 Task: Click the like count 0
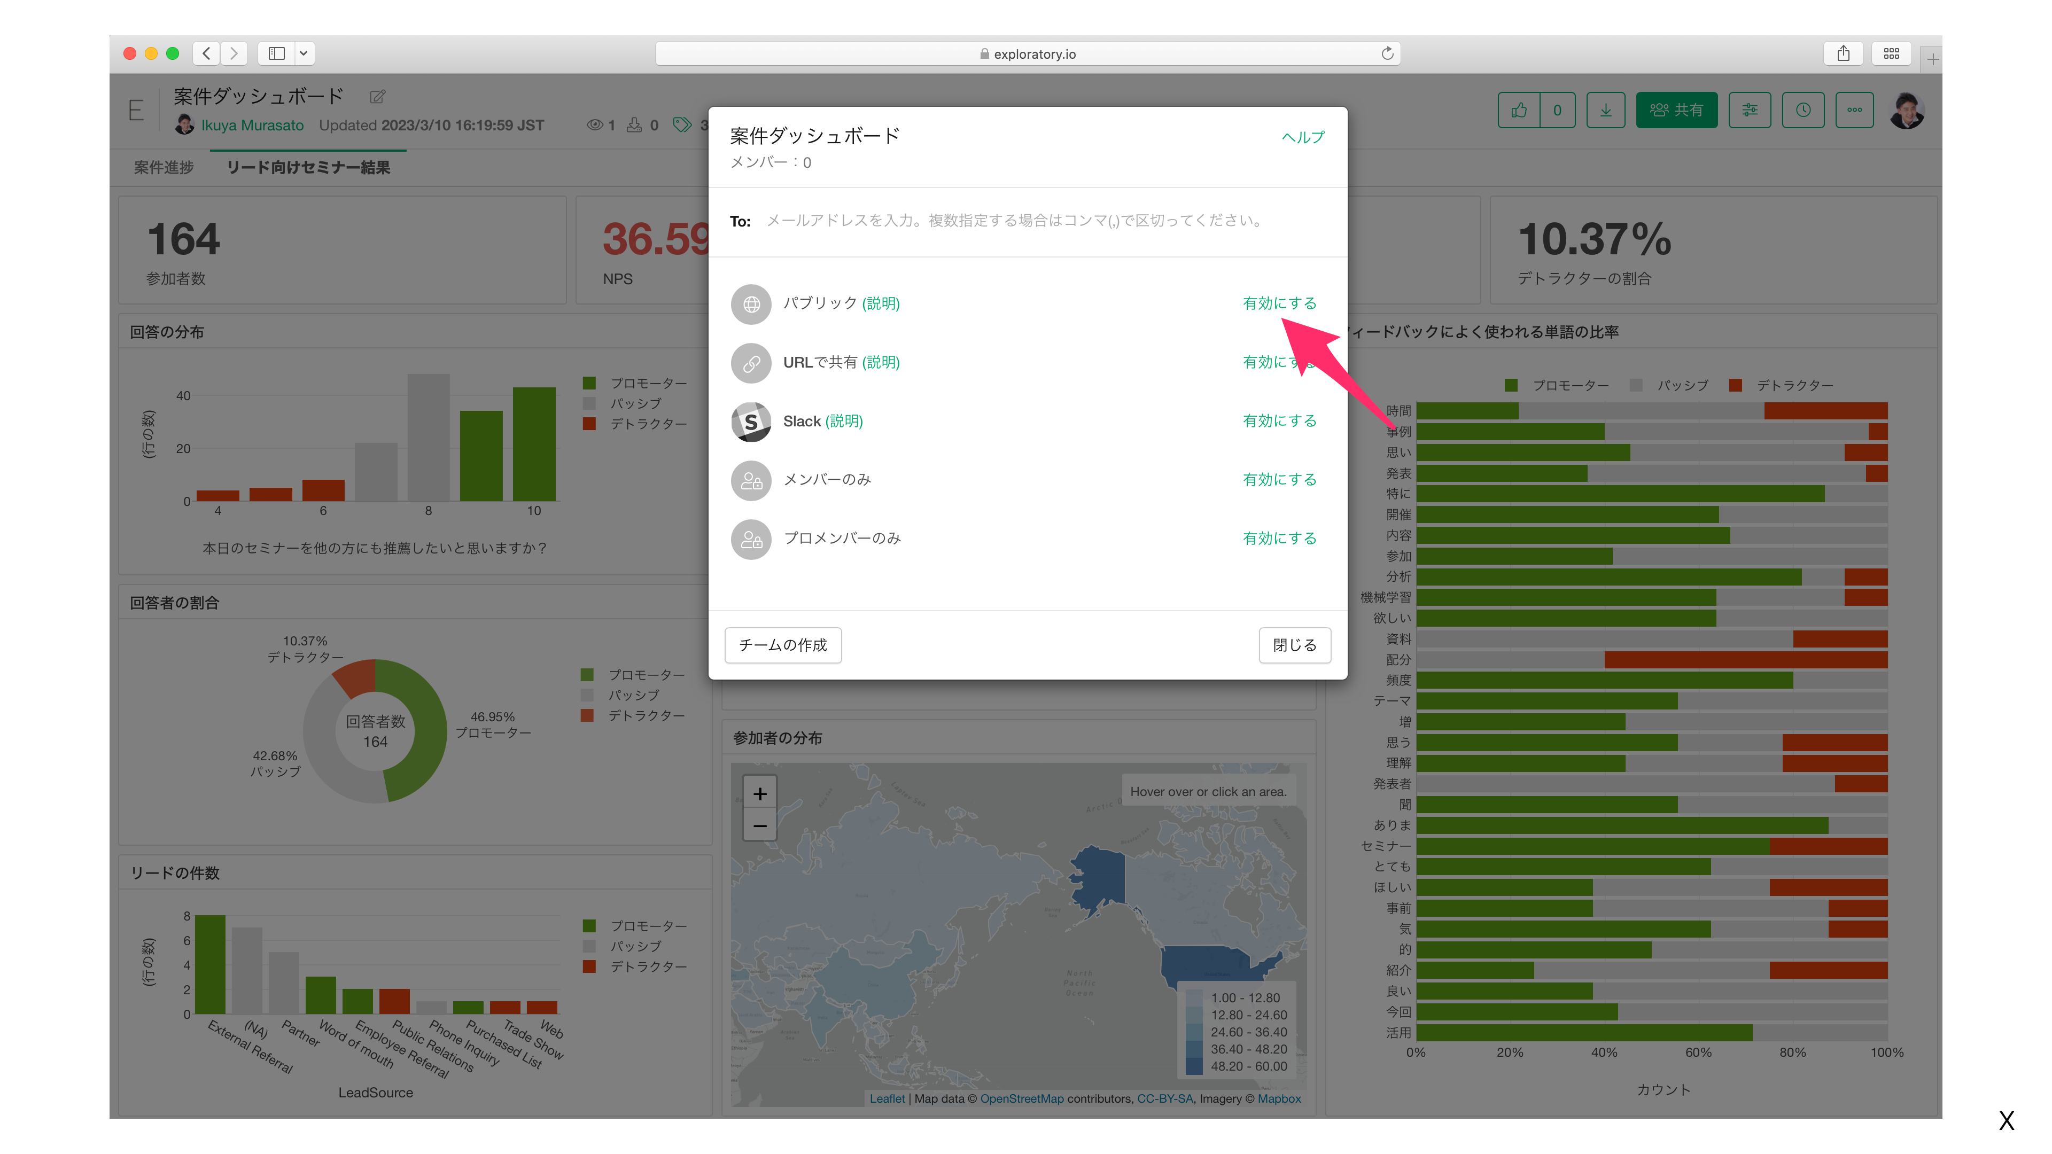pyautogui.click(x=1557, y=110)
